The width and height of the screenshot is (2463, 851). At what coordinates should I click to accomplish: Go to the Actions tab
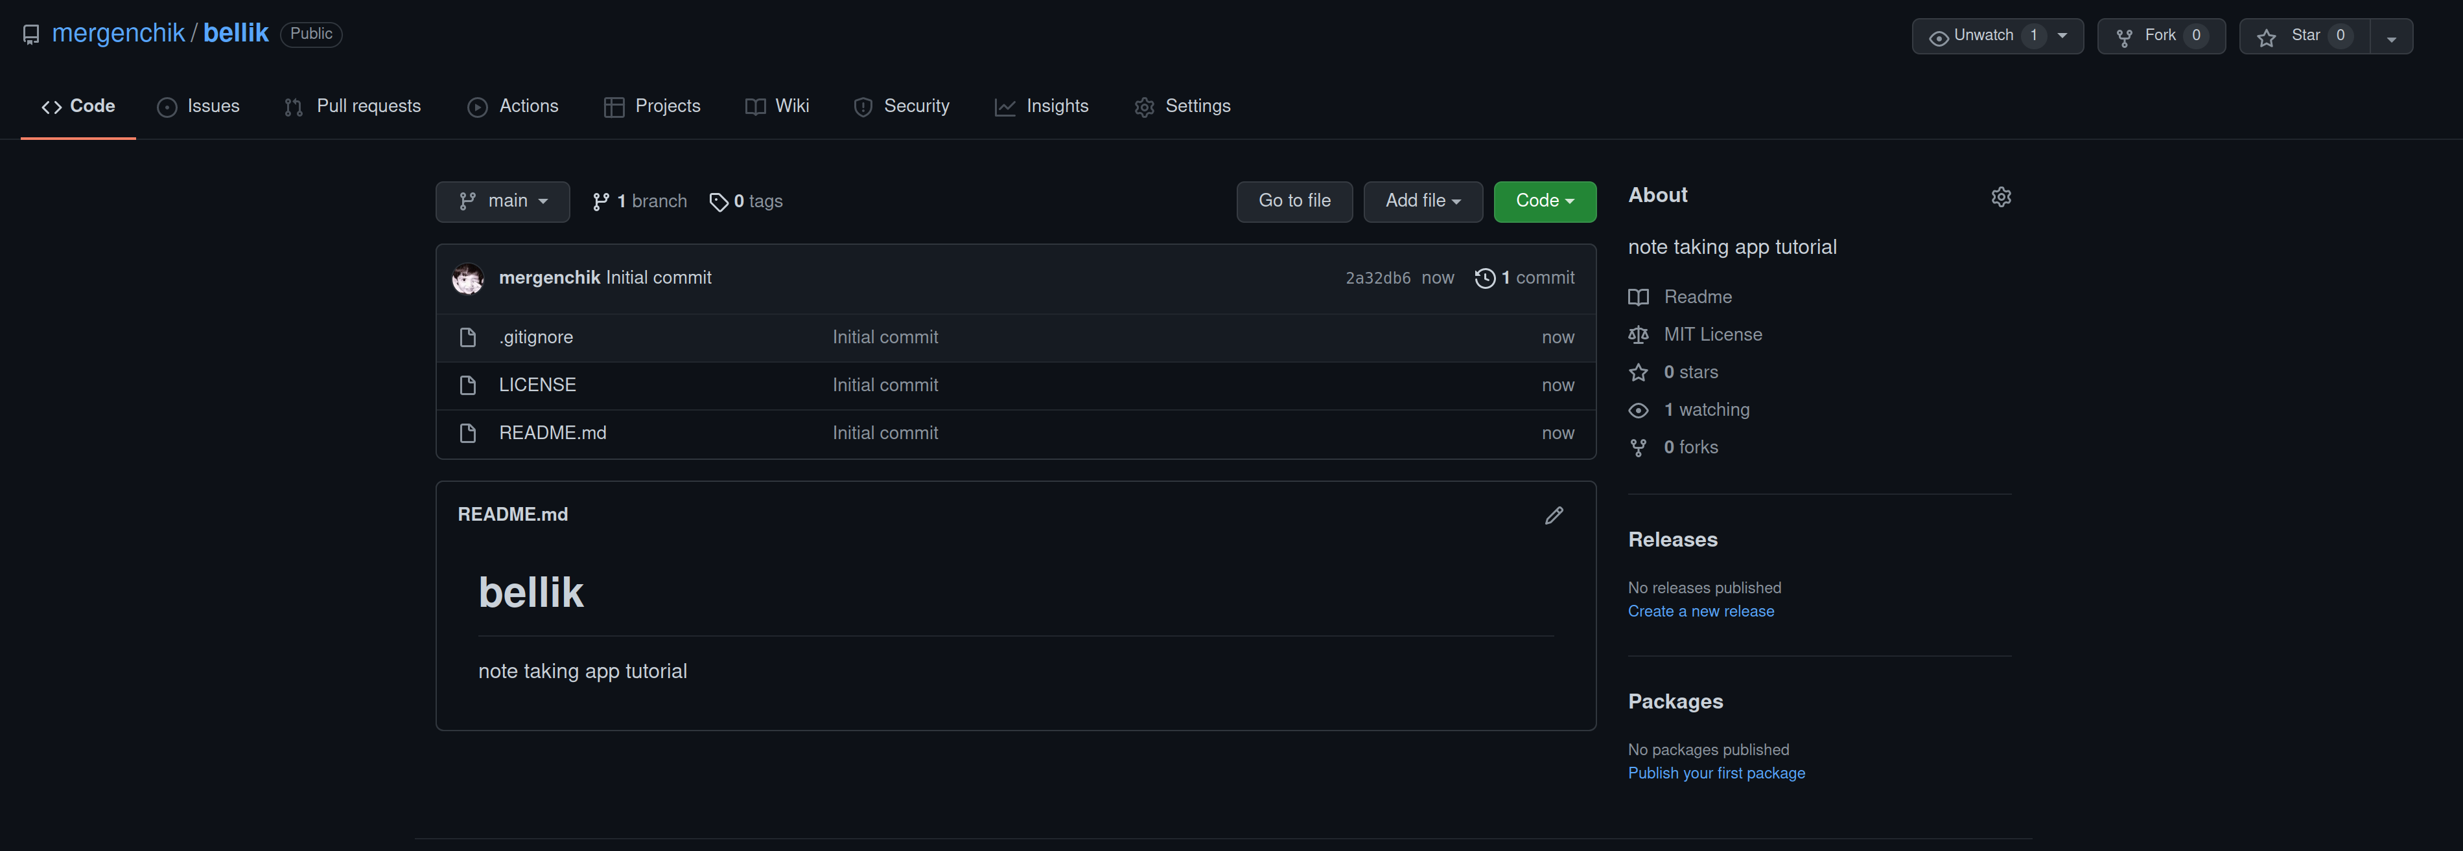(x=513, y=106)
